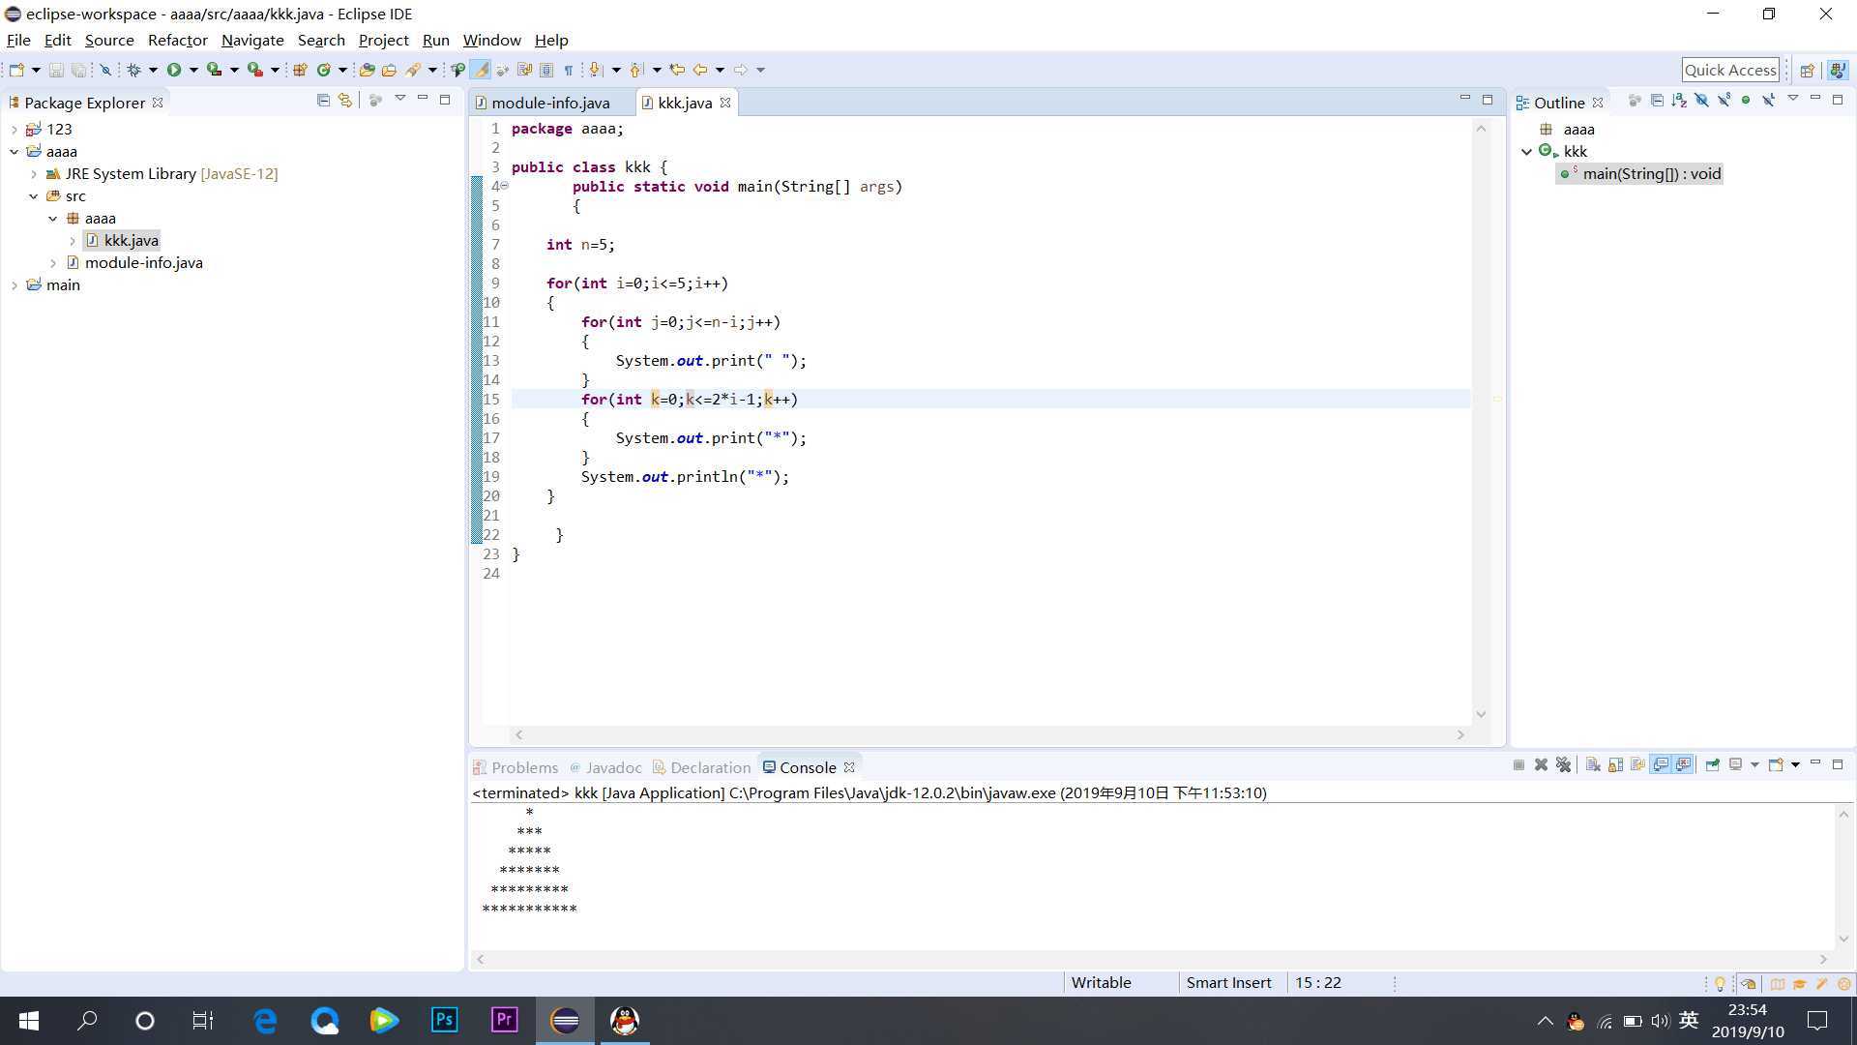Click the New Java Package icon
Viewport: 1857px width, 1045px height.
point(300,70)
